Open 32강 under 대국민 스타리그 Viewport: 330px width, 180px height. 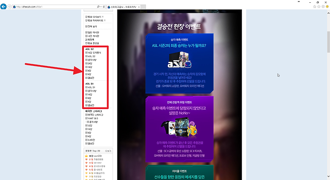(x=88, y=125)
